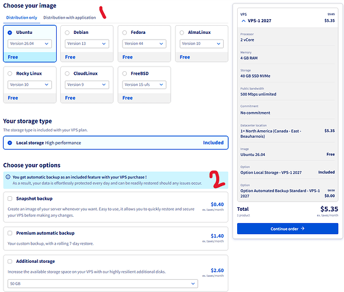
Task: Open CloudLinux Version 9 dropdown
Action: [87, 85]
